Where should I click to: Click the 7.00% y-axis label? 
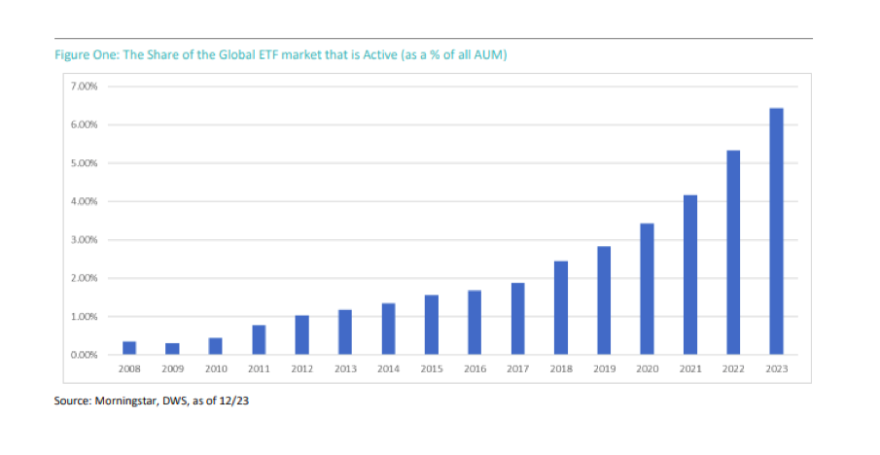[86, 87]
